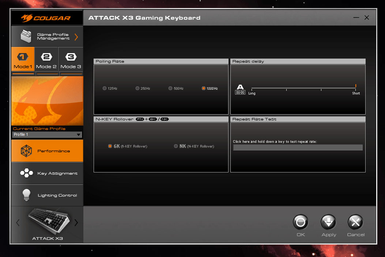385x257 pixels.
Task: Select NK (N-KEY Rollover) option
Action: tap(194, 146)
